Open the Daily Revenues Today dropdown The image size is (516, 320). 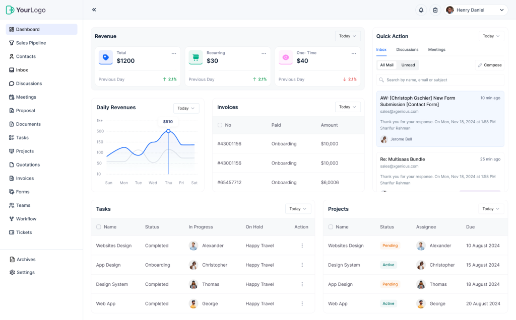[186, 108]
